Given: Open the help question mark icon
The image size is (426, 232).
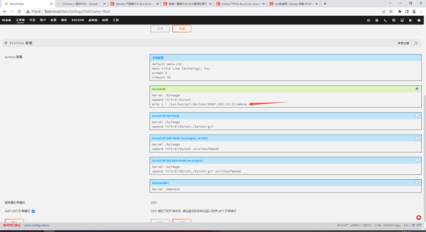Looking at the screenshot, I should (419, 20).
